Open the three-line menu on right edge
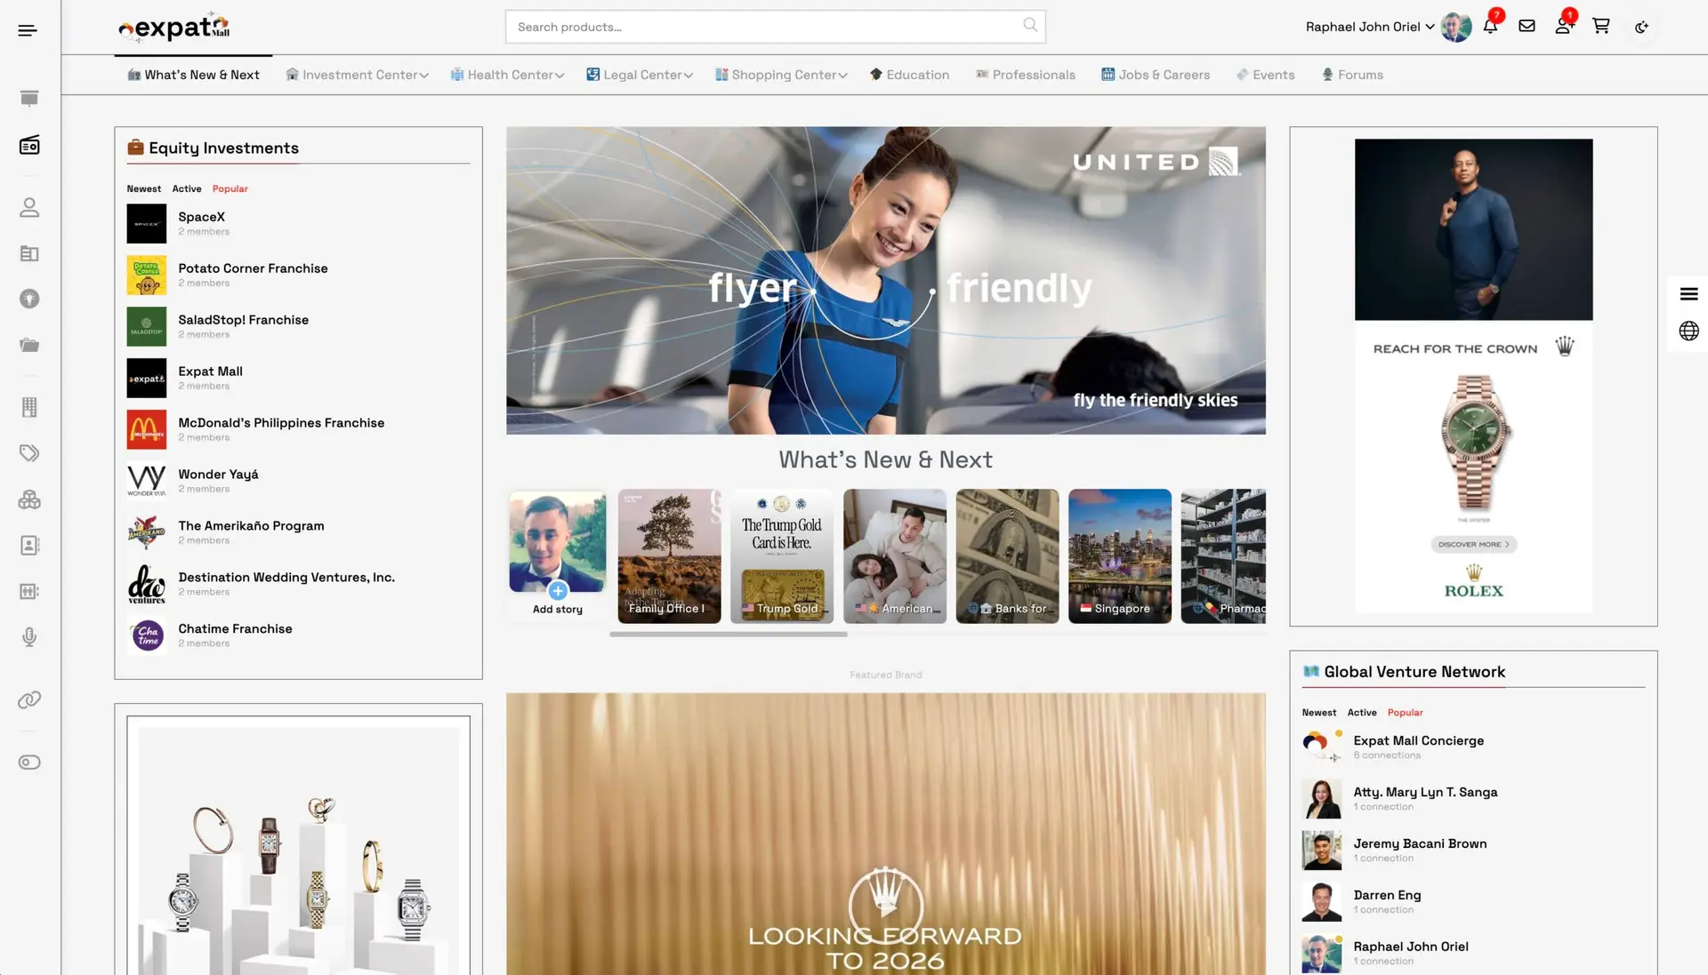The width and height of the screenshot is (1708, 975). [1688, 294]
